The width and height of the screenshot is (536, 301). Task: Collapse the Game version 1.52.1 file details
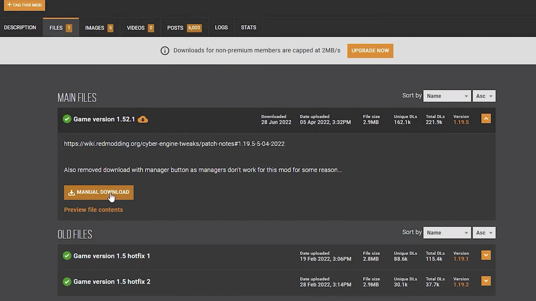click(x=486, y=119)
